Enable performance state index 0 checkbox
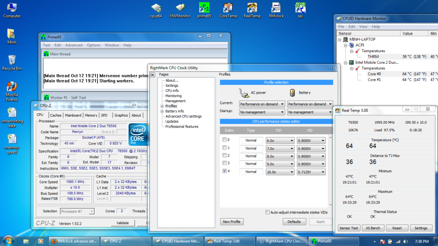438x246 pixels. pos(225,139)
